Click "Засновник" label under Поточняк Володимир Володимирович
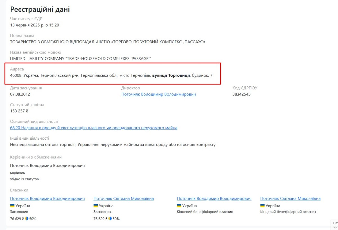Viewport: 338px width, 230px height. click(19, 212)
